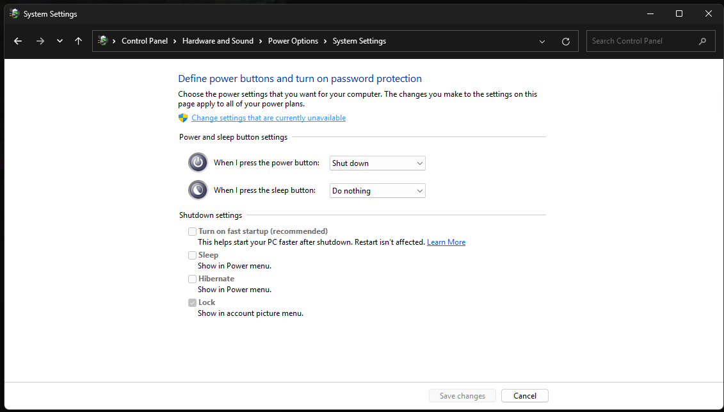Navigate to Control Panel breadcrumb

(145, 41)
